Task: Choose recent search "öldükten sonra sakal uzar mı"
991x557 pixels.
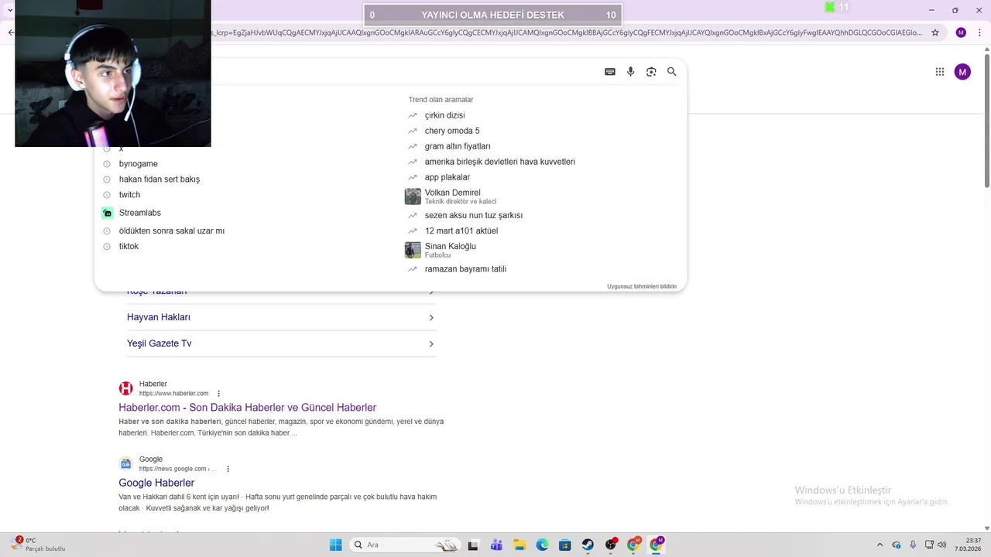Action: point(171,231)
